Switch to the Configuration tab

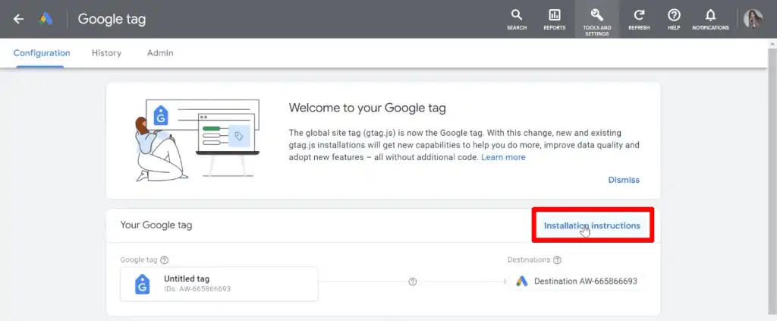(x=42, y=53)
